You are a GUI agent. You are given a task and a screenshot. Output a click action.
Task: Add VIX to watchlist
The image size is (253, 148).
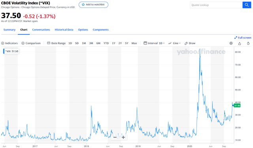[x=93, y=5]
